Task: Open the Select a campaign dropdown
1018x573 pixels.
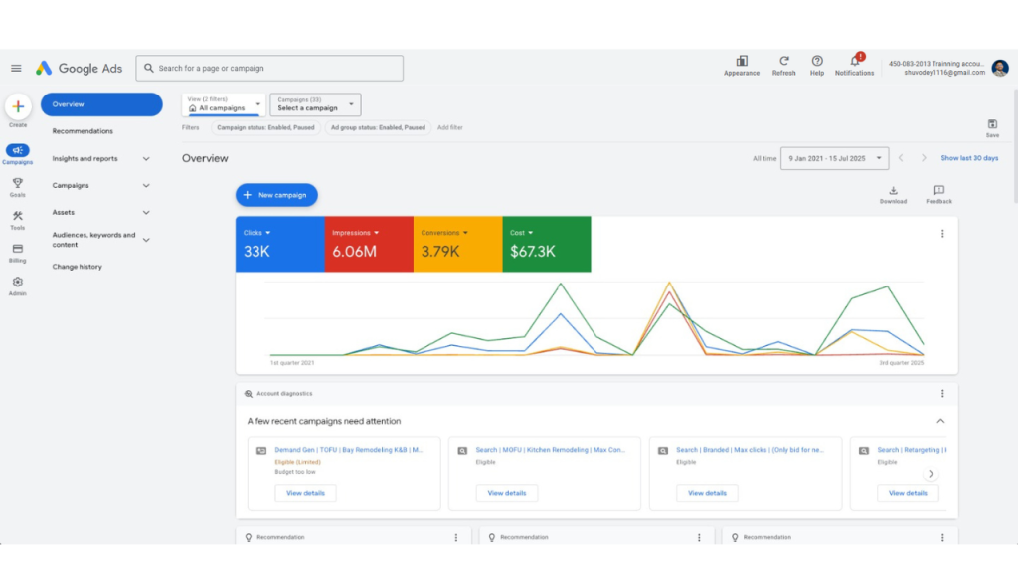Action: coord(315,104)
